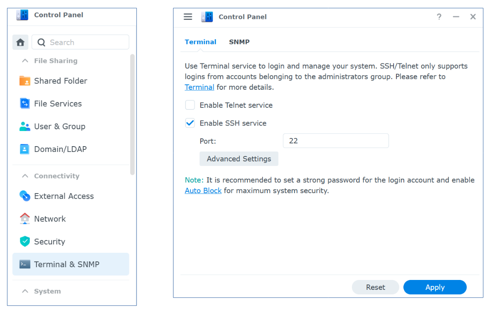This screenshot has width=492, height=310.
Task: Open the hamburger menu icon
Action: pyautogui.click(x=188, y=17)
